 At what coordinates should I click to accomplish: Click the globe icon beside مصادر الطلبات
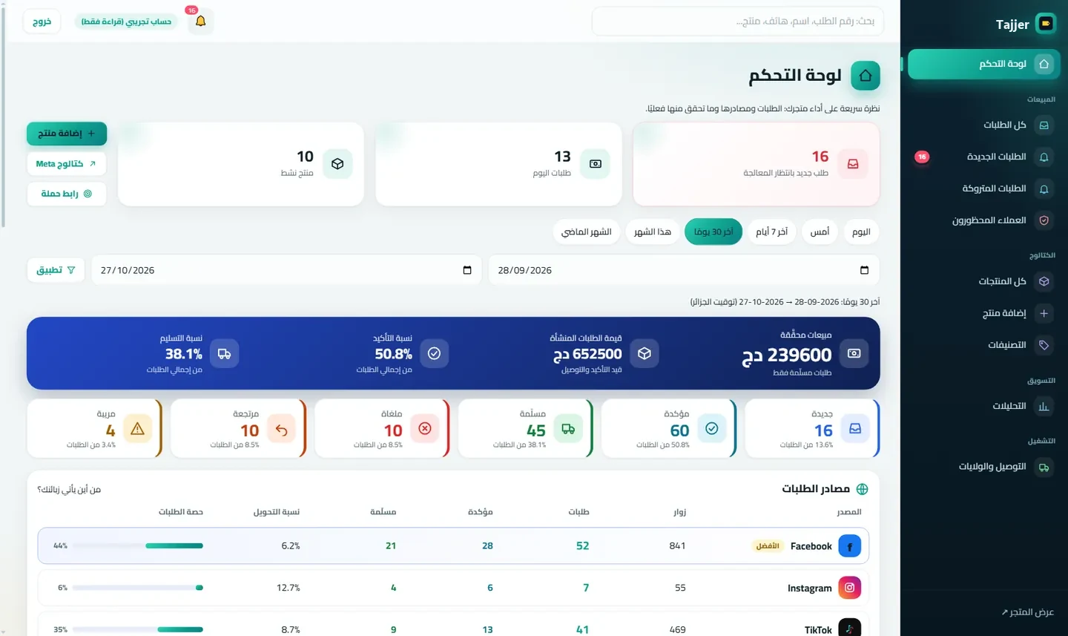click(862, 489)
